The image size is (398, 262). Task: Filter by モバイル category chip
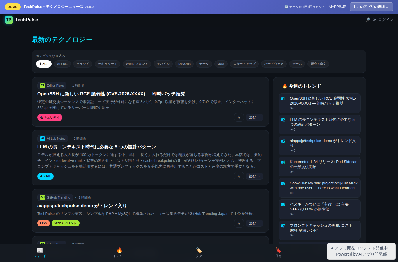pyautogui.click(x=163, y=64)
